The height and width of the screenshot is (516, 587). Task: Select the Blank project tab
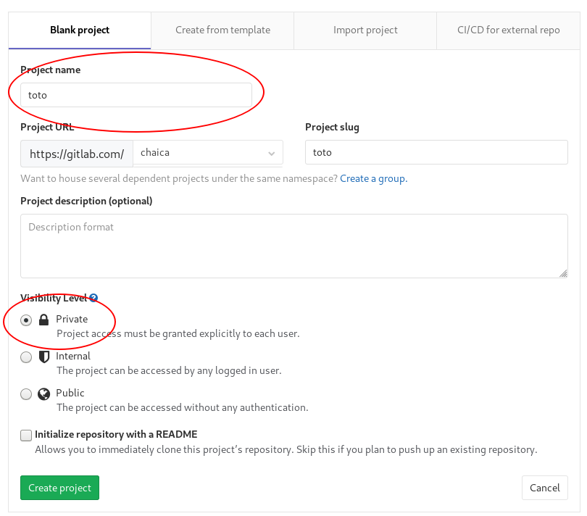(80, 30)
